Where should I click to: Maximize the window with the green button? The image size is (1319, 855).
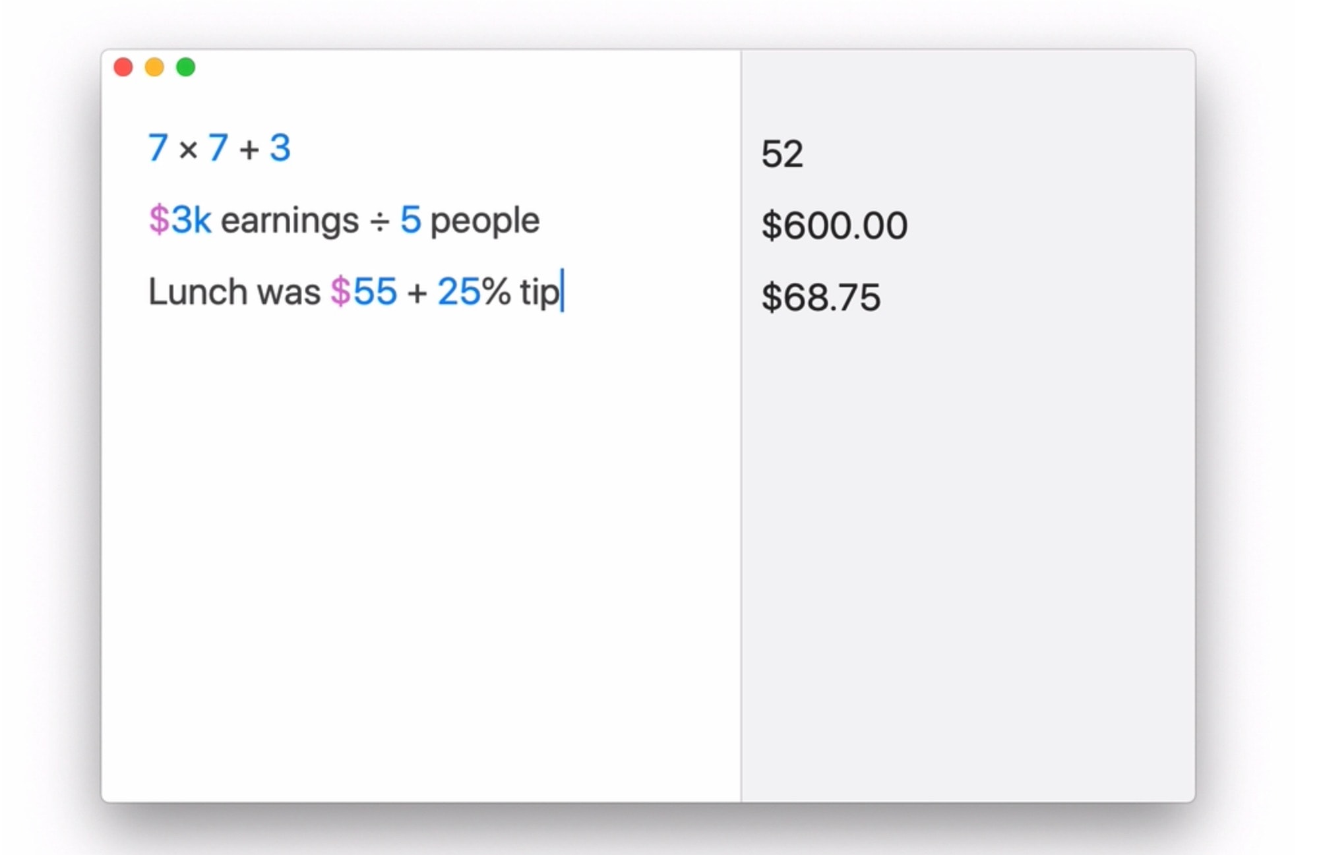pyautogui.click(x=186, y=67)
